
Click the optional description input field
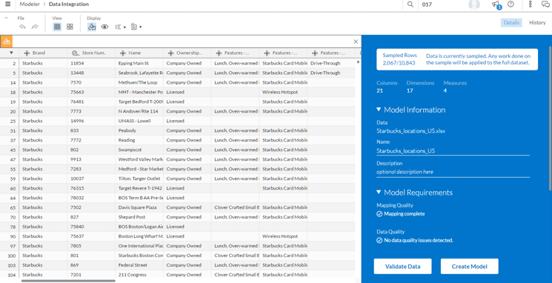453,172
